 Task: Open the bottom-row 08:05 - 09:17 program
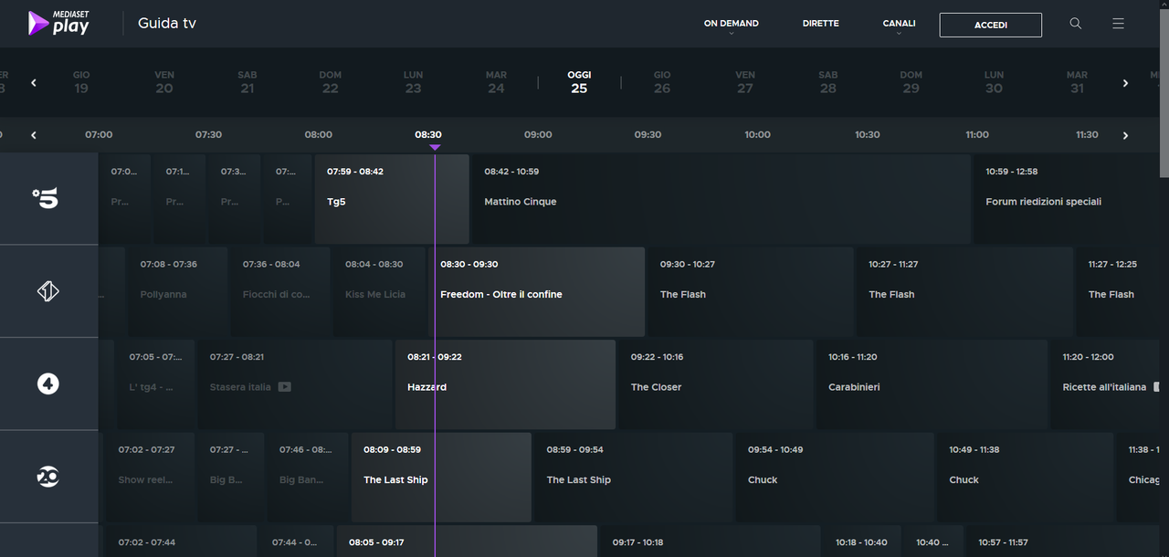point(467,541)
